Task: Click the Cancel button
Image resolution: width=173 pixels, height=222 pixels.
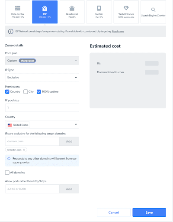Action: pyautogui.click(x=114, y=212)
